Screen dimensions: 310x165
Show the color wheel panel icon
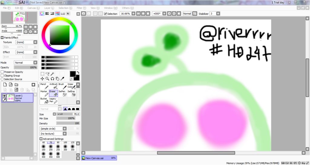(x=42, y=14)
